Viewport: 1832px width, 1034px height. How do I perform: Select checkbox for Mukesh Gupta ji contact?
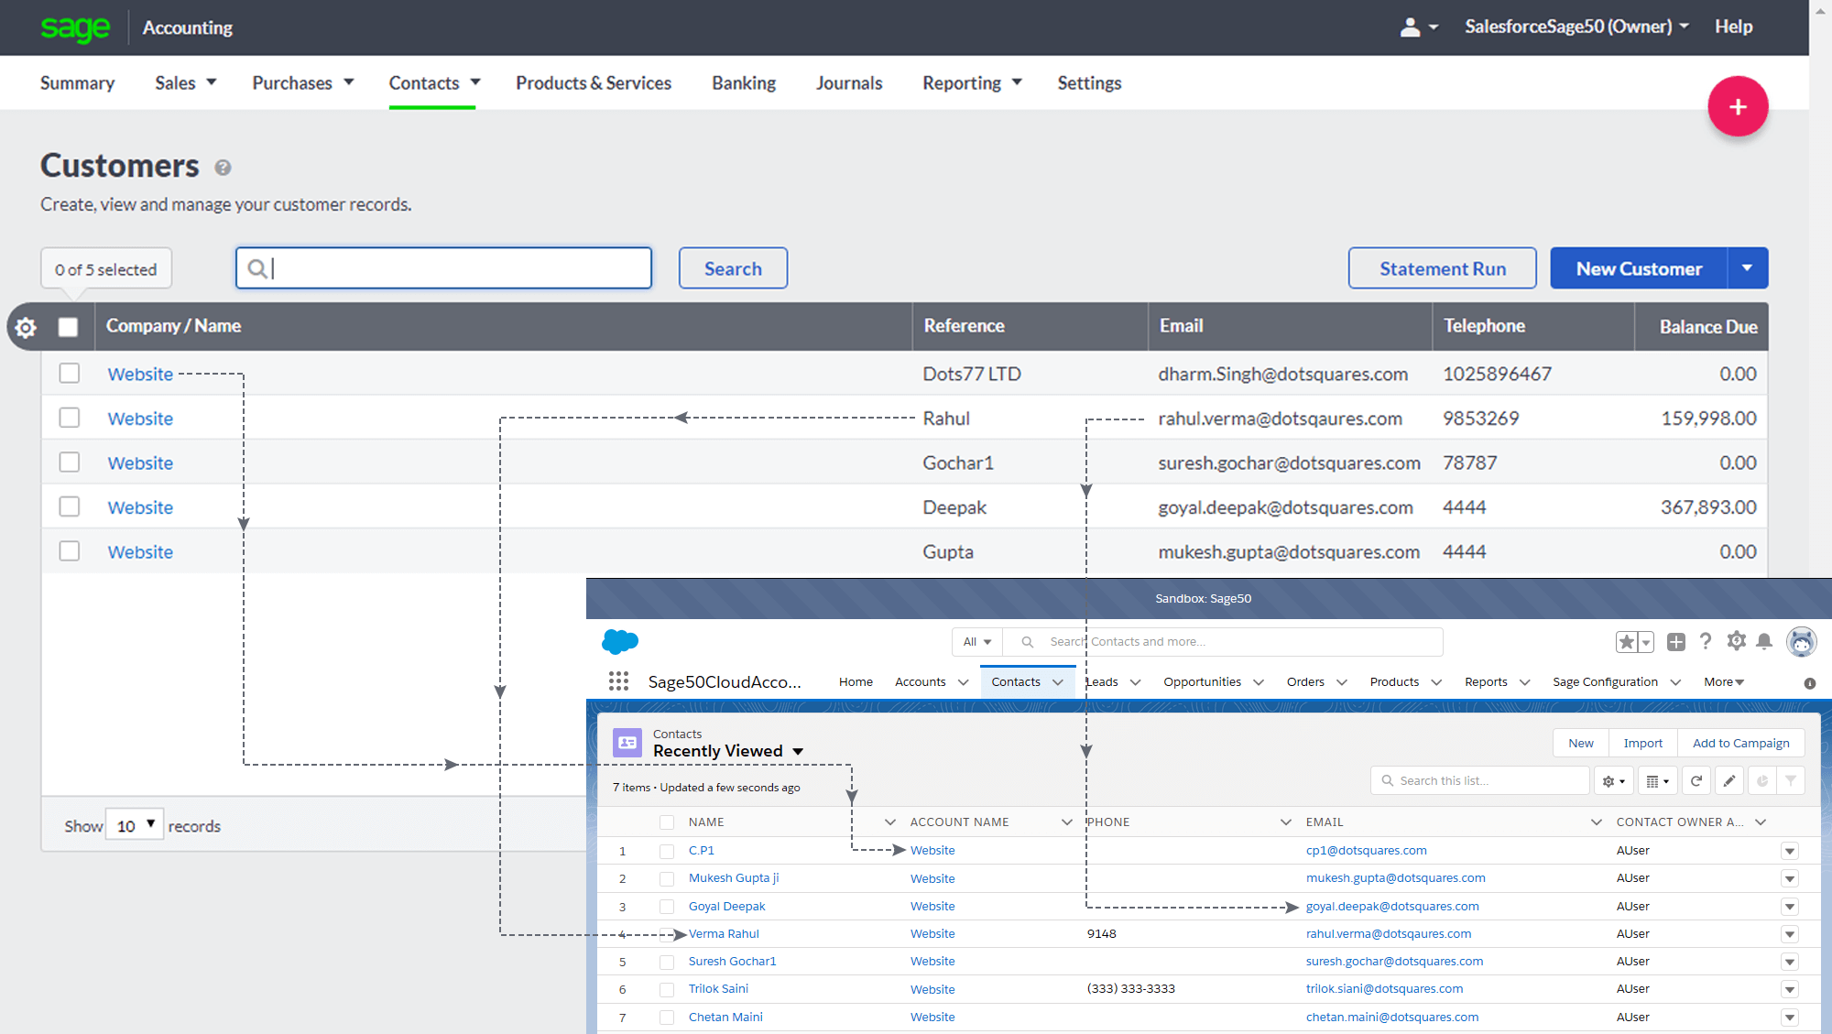click(x=667, y=878)
